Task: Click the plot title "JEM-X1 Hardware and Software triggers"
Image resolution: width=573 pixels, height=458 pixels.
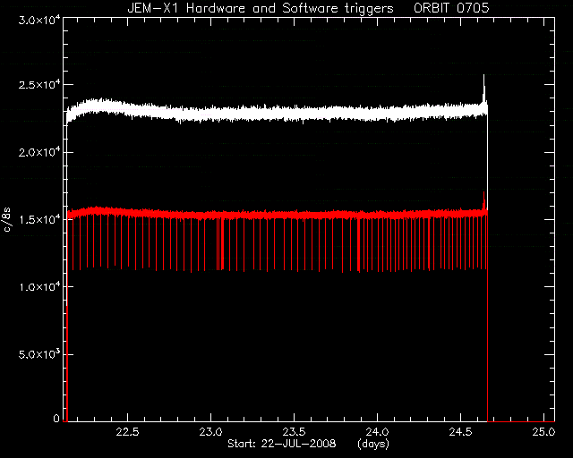Action: [x=261, y=8]
